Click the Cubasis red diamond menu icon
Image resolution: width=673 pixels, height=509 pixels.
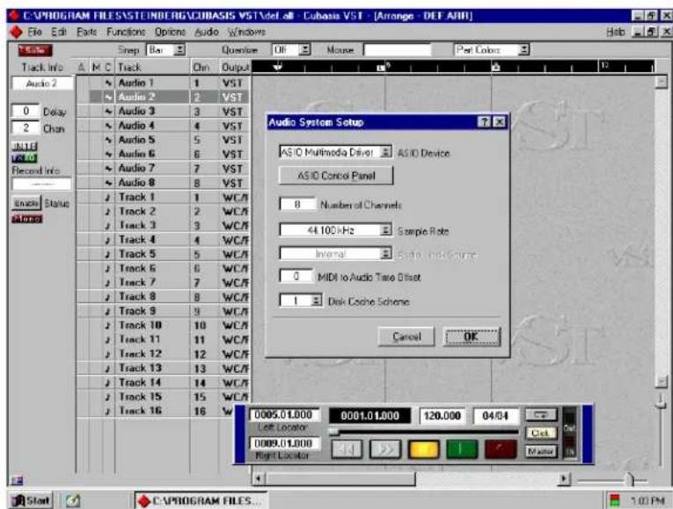[16, 33]
